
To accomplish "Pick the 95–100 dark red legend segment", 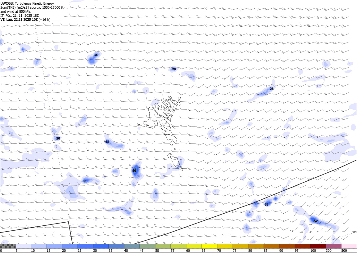I will point(302,246).
